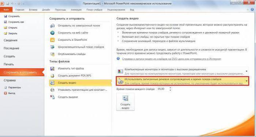Click the Save icon in backstage menu
Viewport: 256px width, 137px height.
point(5,16)
